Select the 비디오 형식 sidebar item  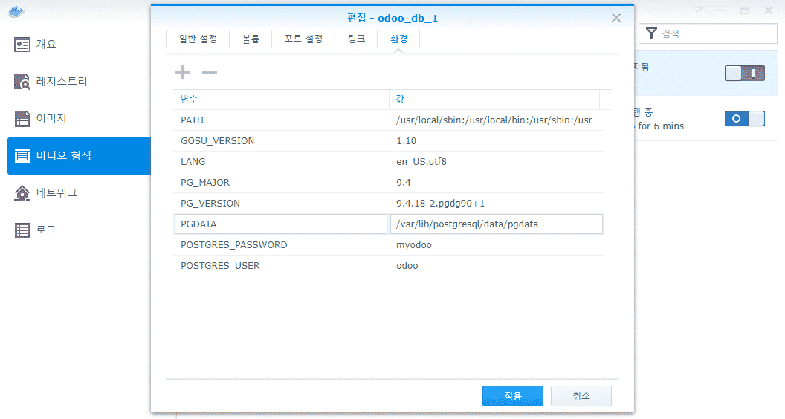click(79, 156)
